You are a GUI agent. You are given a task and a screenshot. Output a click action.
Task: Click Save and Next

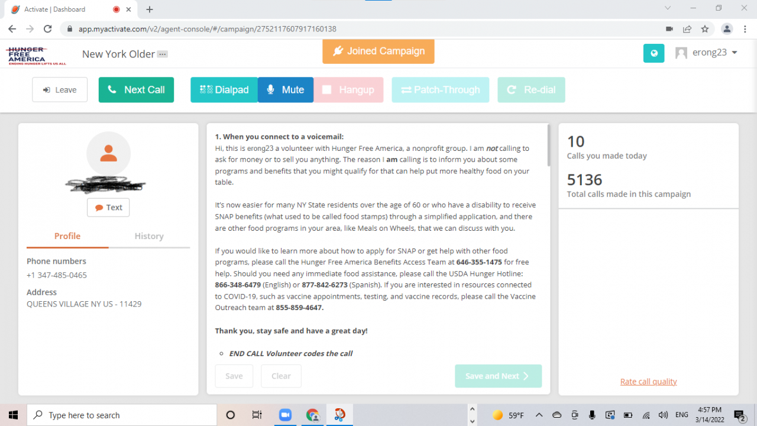pos(498,376)
